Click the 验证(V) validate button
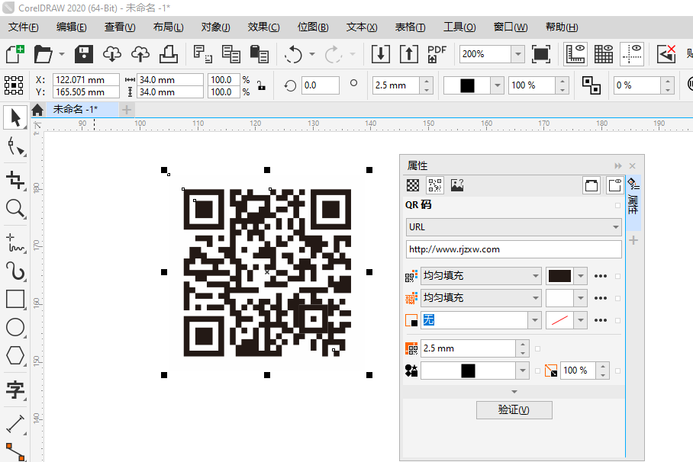The width and height of the screenshot is (693, 462). pos(514,410)
